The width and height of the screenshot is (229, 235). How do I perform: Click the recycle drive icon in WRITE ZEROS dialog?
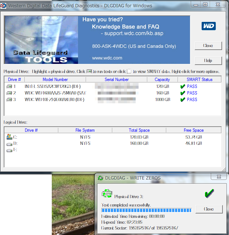coord(107,193)
